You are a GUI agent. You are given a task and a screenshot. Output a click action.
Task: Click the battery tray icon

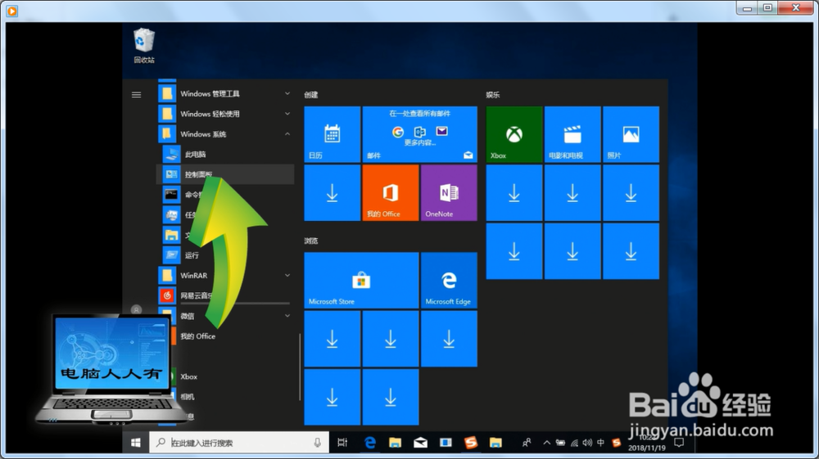coord(560,443)
